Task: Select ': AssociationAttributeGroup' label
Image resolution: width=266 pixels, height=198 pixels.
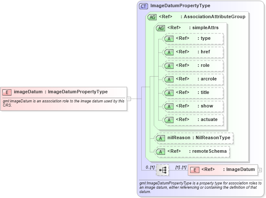Action: [213, 16]
